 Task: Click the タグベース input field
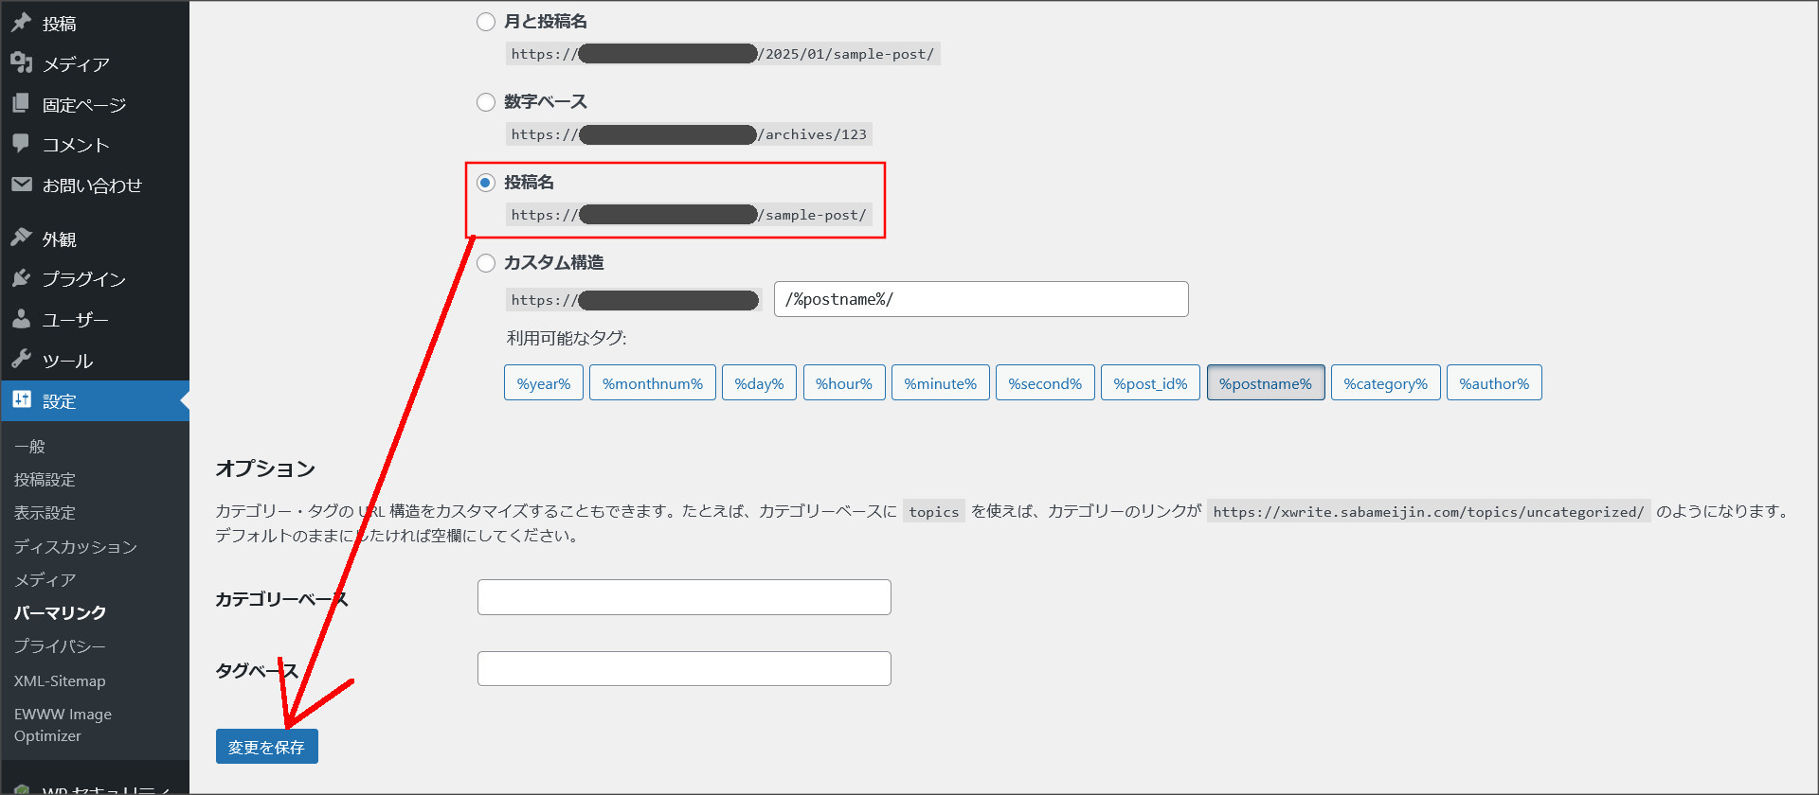(x=684, y=668)
